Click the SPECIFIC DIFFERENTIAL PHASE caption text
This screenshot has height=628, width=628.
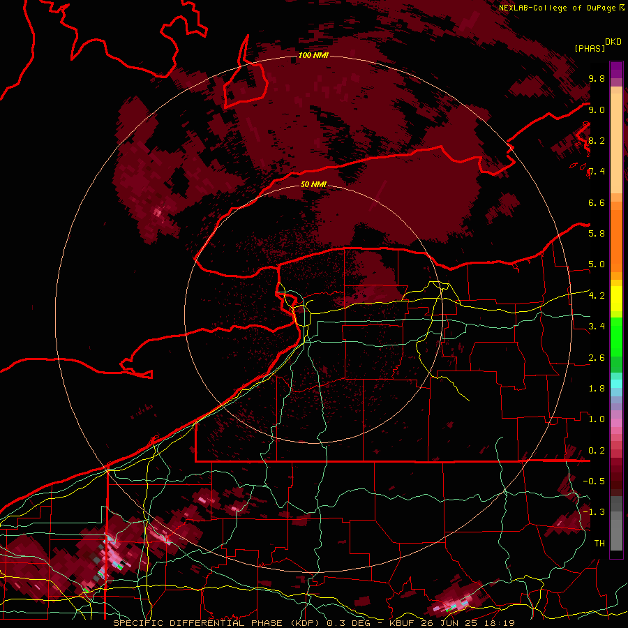[x=199, y=623]
